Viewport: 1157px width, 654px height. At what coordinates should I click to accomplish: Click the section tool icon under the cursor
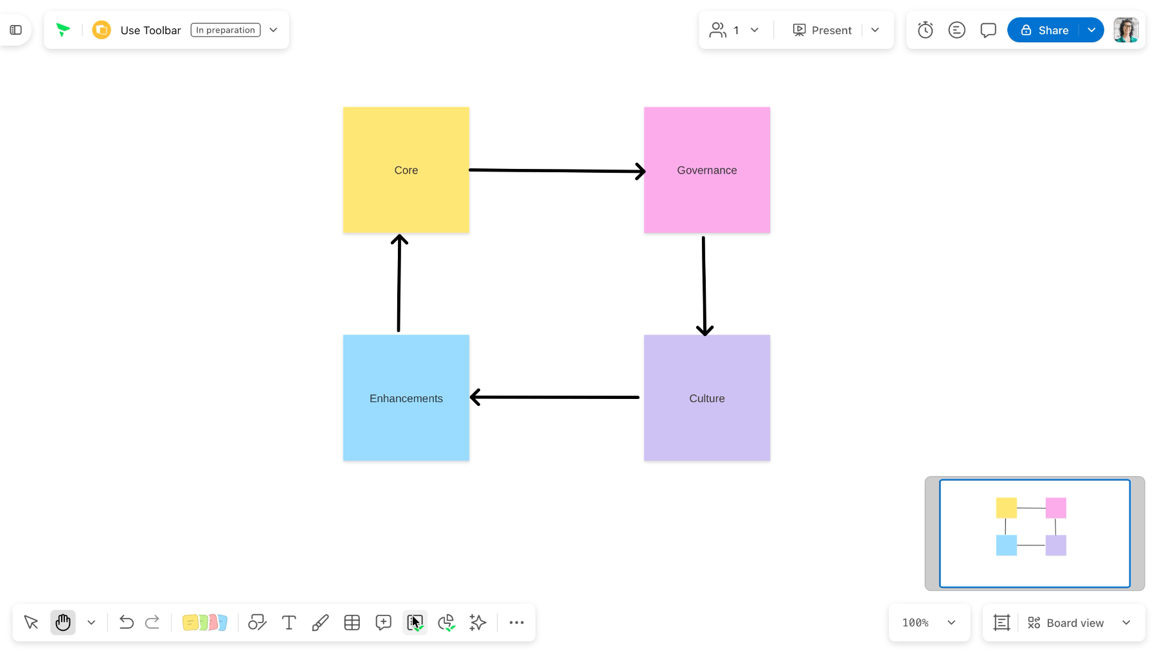click(x=415, y=623)
